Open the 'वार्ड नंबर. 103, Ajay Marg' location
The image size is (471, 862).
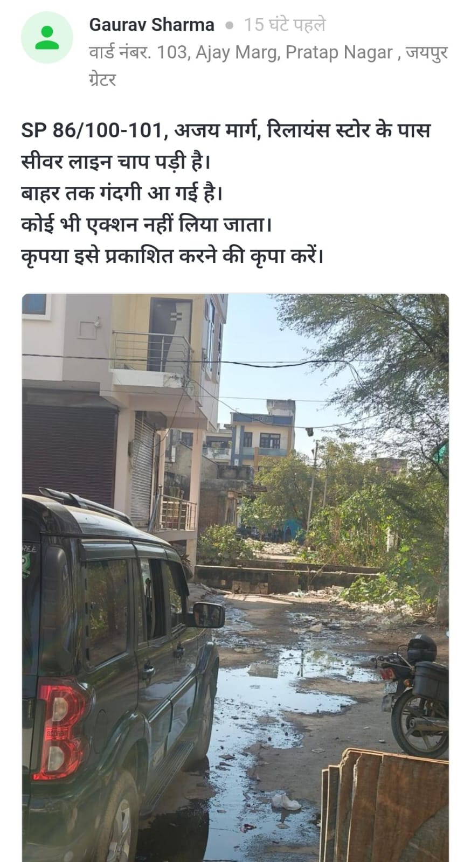268,53
